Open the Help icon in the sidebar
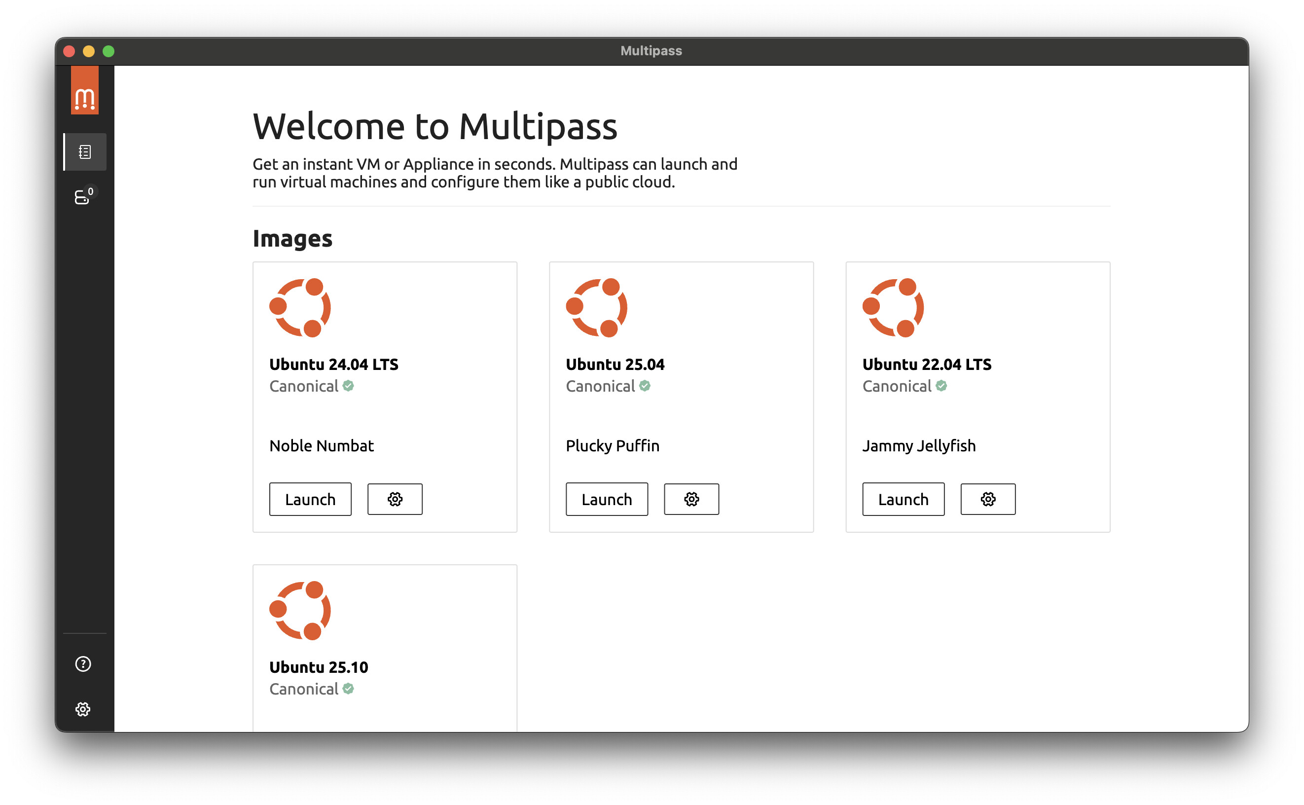This screenshot has width=1304, height=805. [83, 664]
